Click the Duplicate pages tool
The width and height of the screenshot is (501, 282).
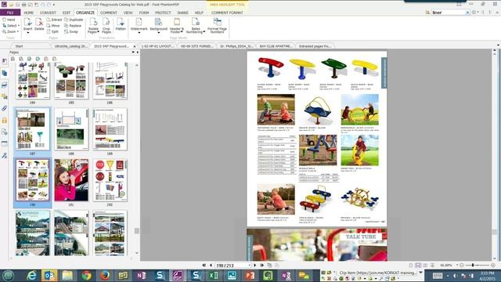click(74, 20)
